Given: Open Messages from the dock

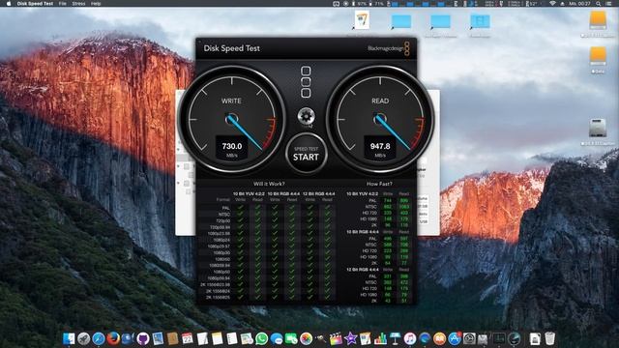Looking at the screenshot, I should pos(277,338).
